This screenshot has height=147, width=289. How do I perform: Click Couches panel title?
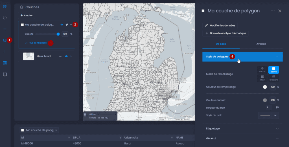tap(32, 7)
